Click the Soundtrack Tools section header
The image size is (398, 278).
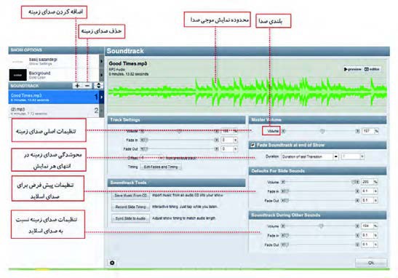[176, 183]
